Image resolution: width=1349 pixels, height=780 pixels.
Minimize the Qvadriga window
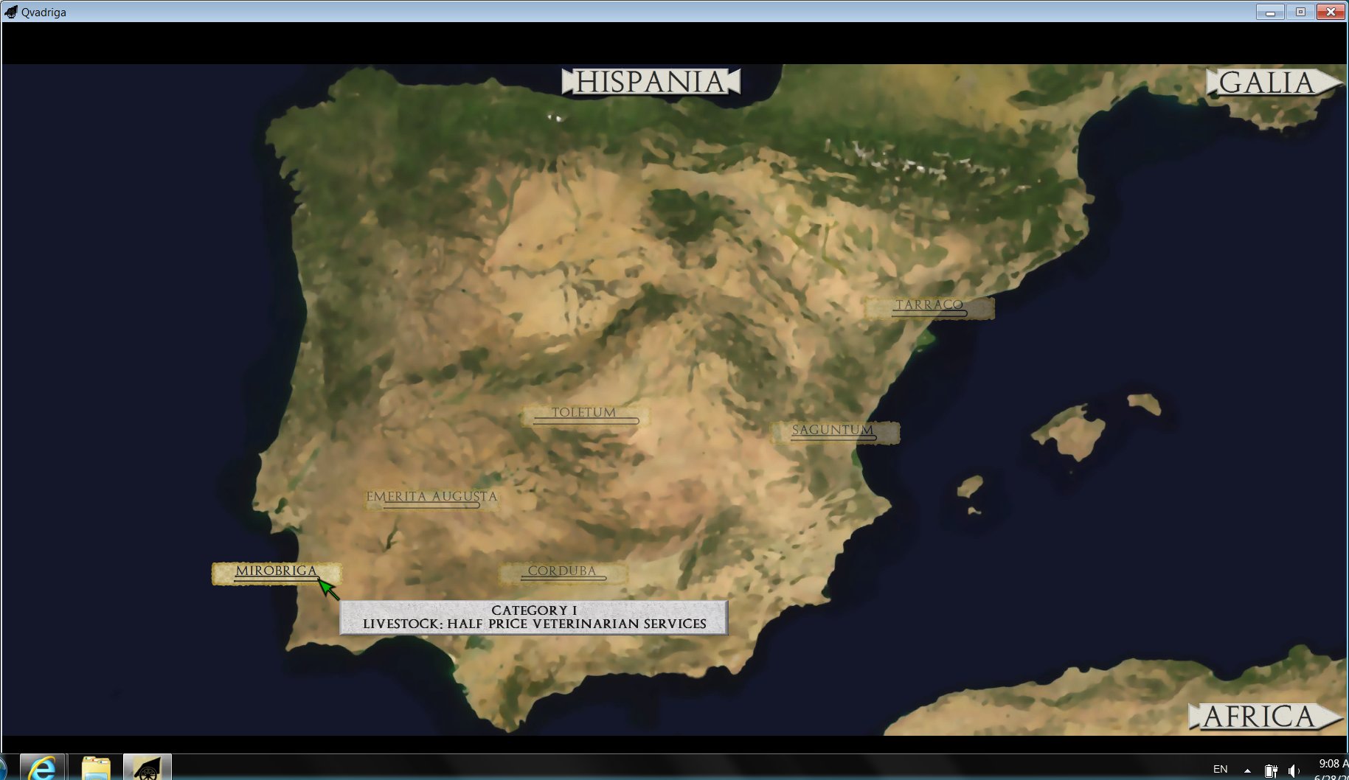click(1270, 12)
